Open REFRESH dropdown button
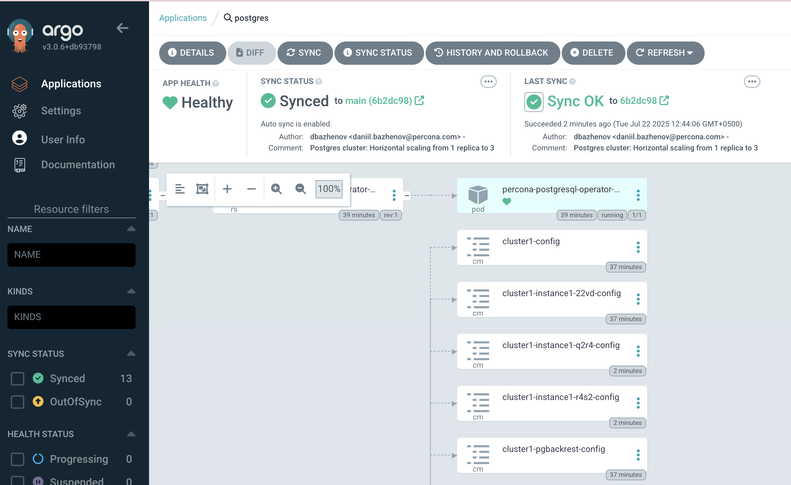The height and width of the screenshot is (485, 791). pyautogui.click(x=665, y=53)
